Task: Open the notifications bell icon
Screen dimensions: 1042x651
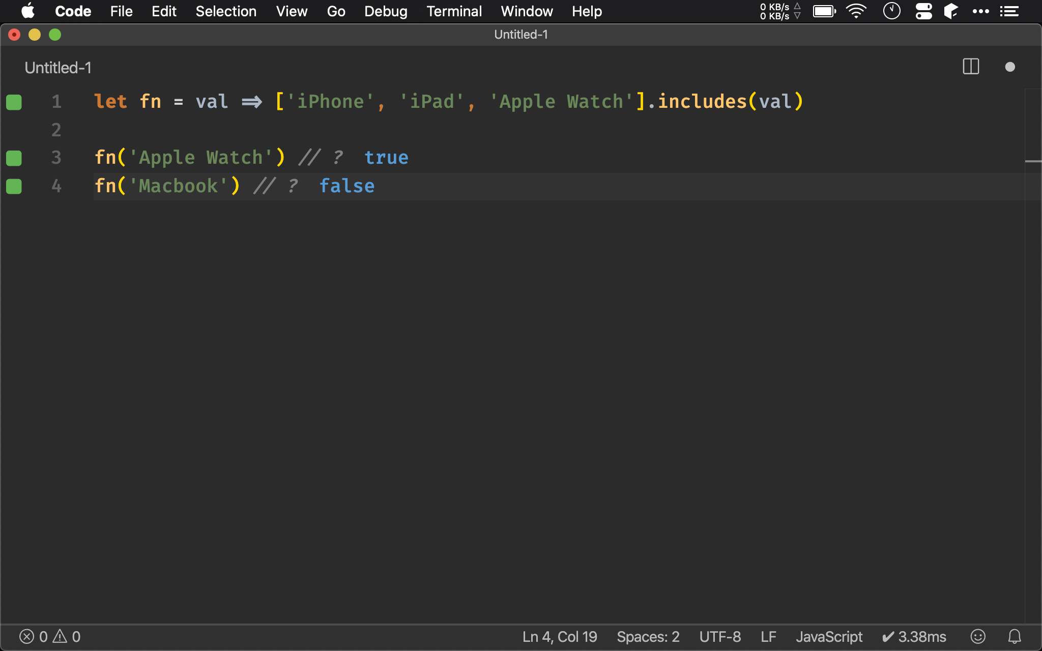Action: click(1015, 636)
